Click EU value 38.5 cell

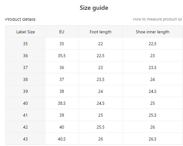tap(62, 103)
